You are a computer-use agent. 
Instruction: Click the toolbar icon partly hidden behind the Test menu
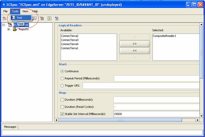click(x=35, y=18)
